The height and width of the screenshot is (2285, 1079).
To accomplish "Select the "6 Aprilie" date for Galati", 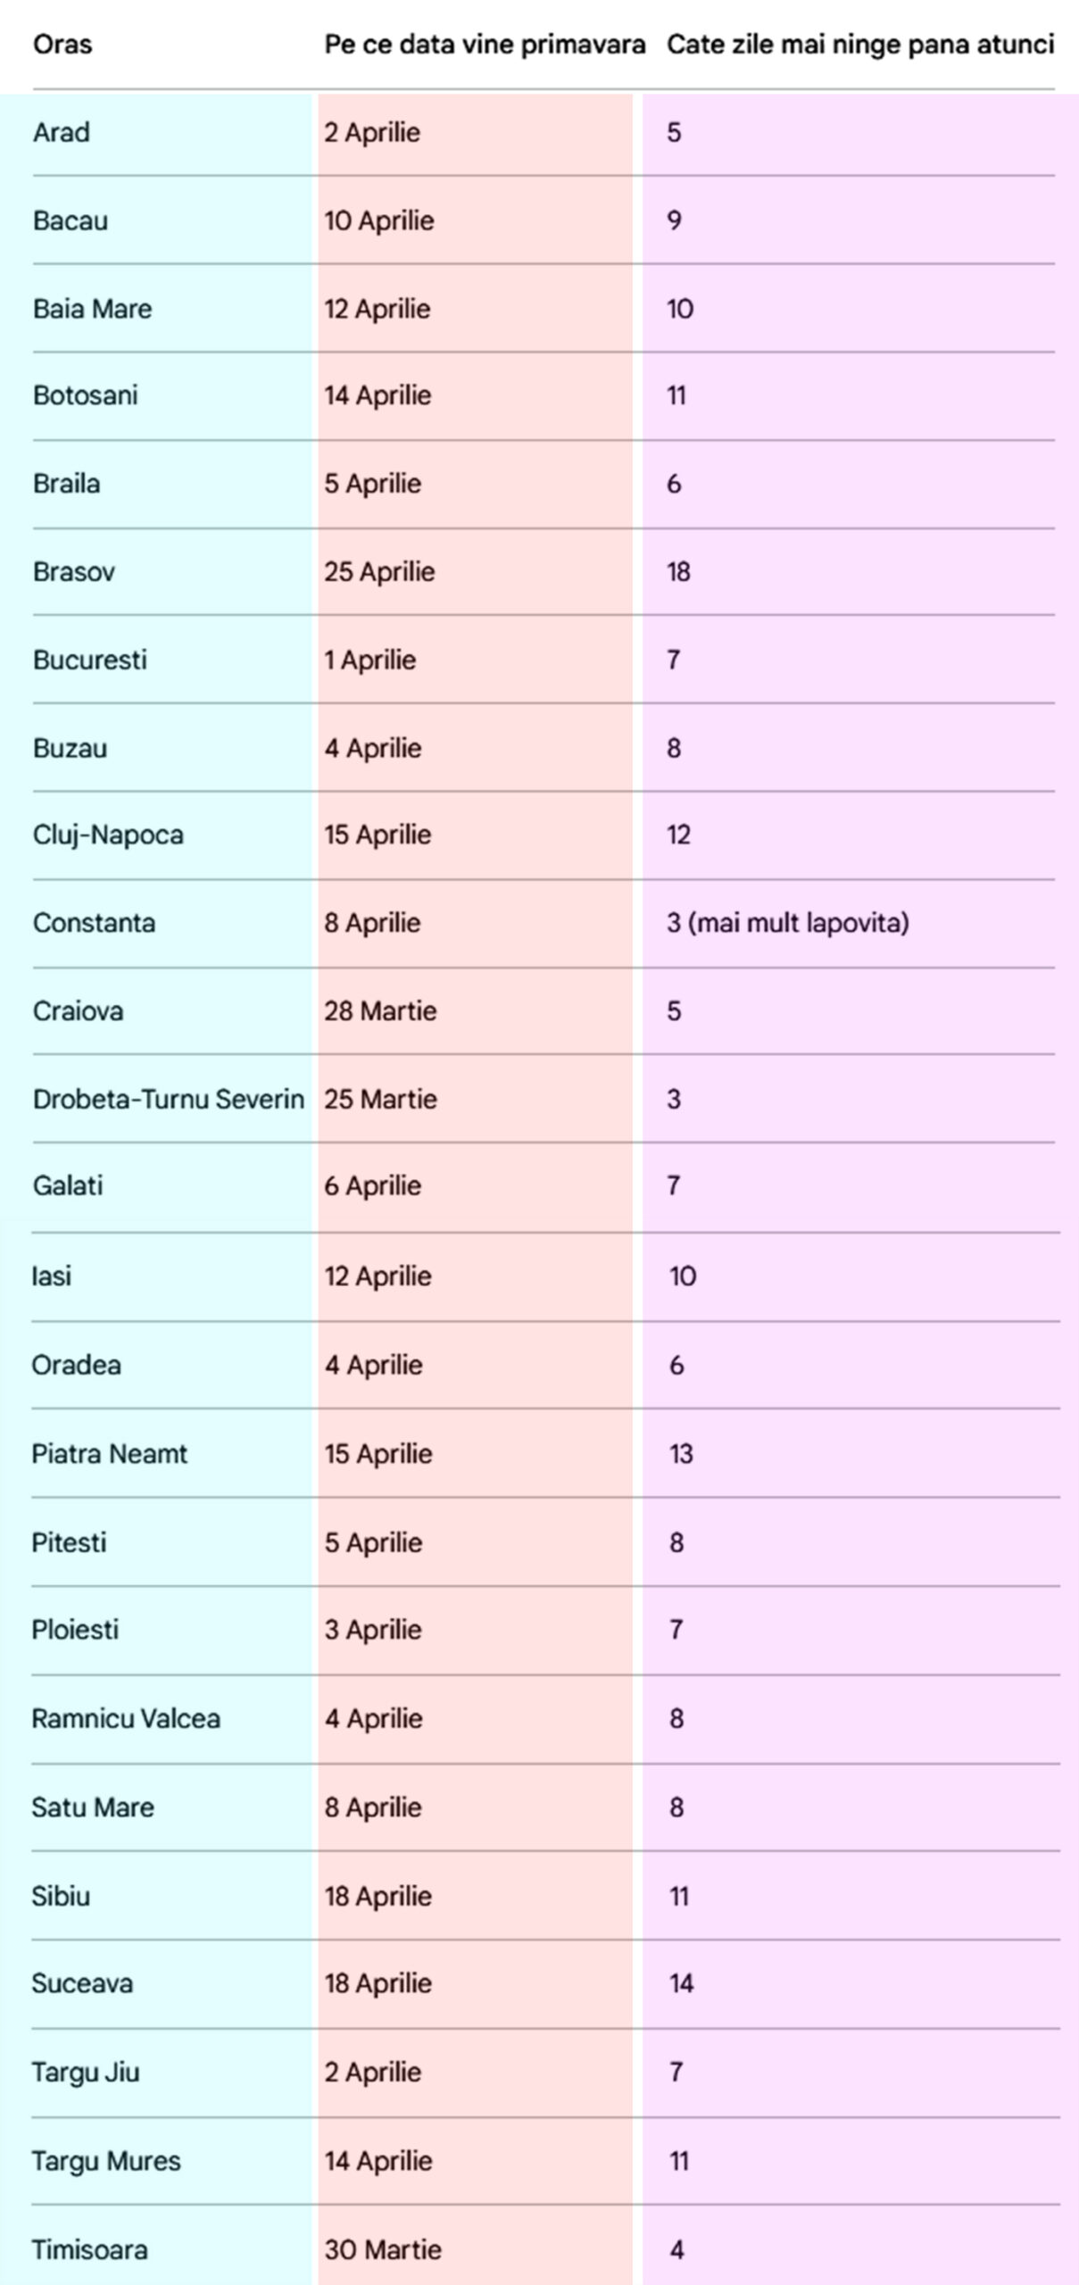I will (372, 1186).
